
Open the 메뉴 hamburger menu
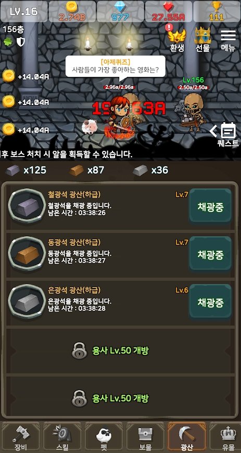(229, 40)
